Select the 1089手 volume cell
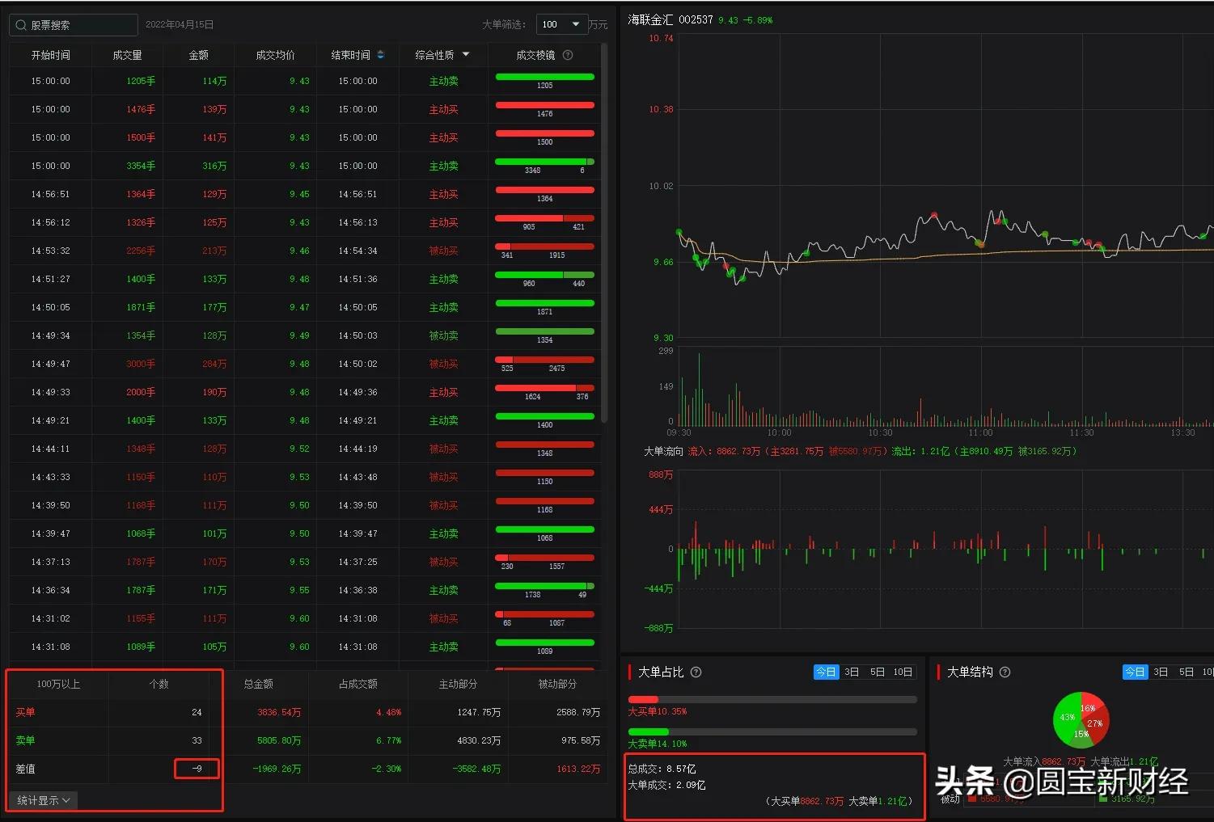1214x822 pixels. coord(141,647)
